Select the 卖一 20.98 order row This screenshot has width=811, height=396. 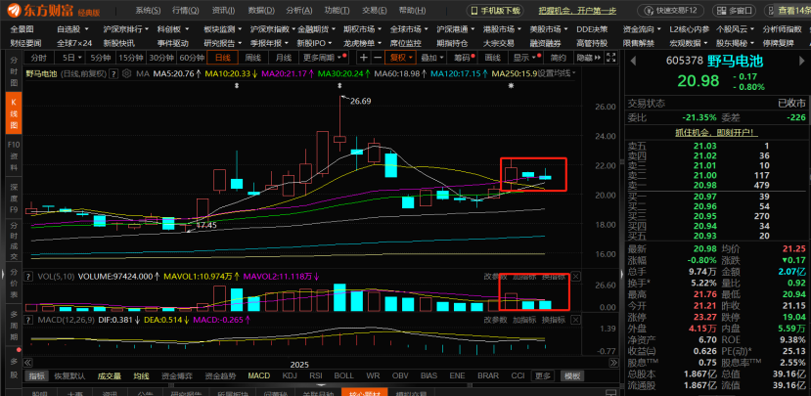tap(716, 185)
